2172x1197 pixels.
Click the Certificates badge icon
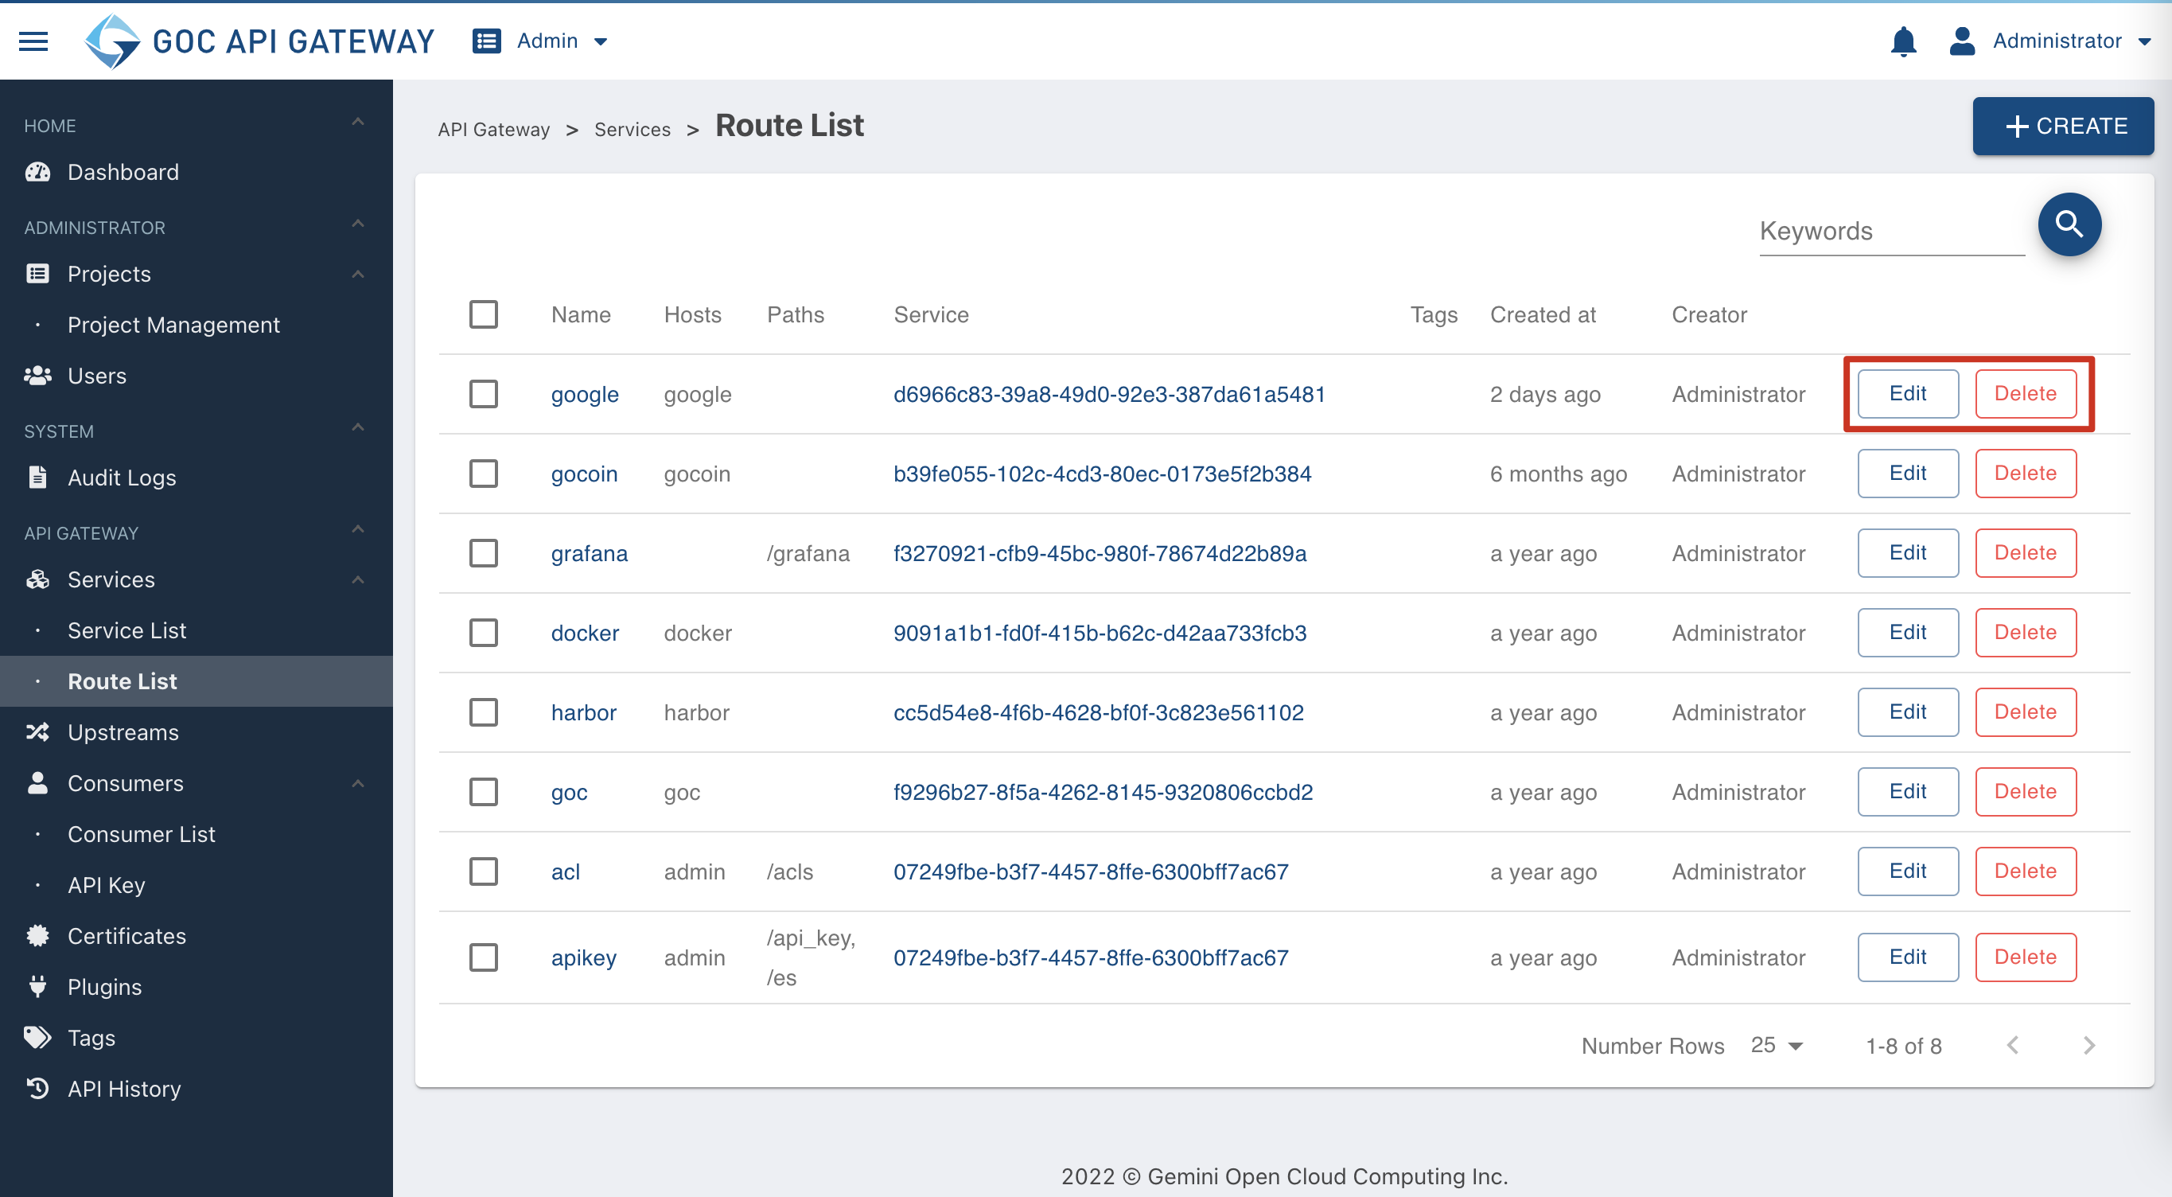[38, 934]
